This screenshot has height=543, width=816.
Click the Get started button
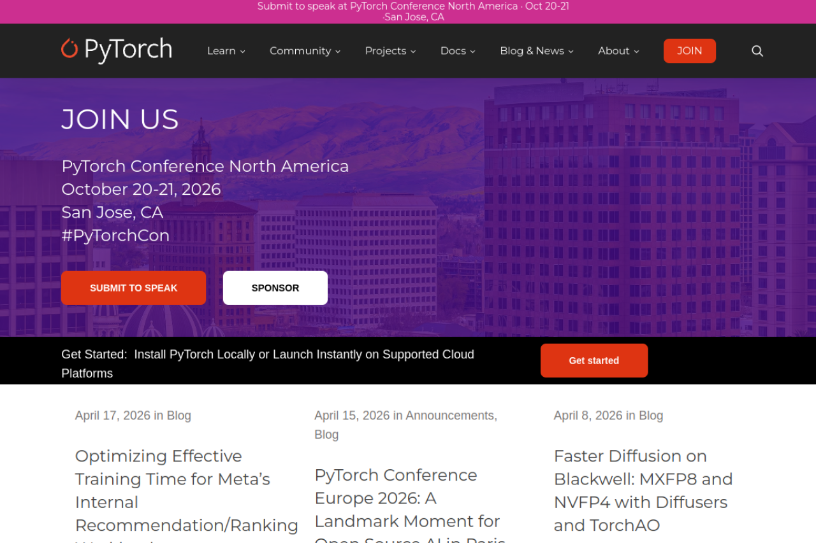click(594, 360)
